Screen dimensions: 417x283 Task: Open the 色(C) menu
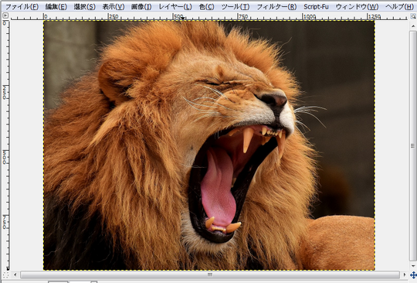click(x=207, y=7)
